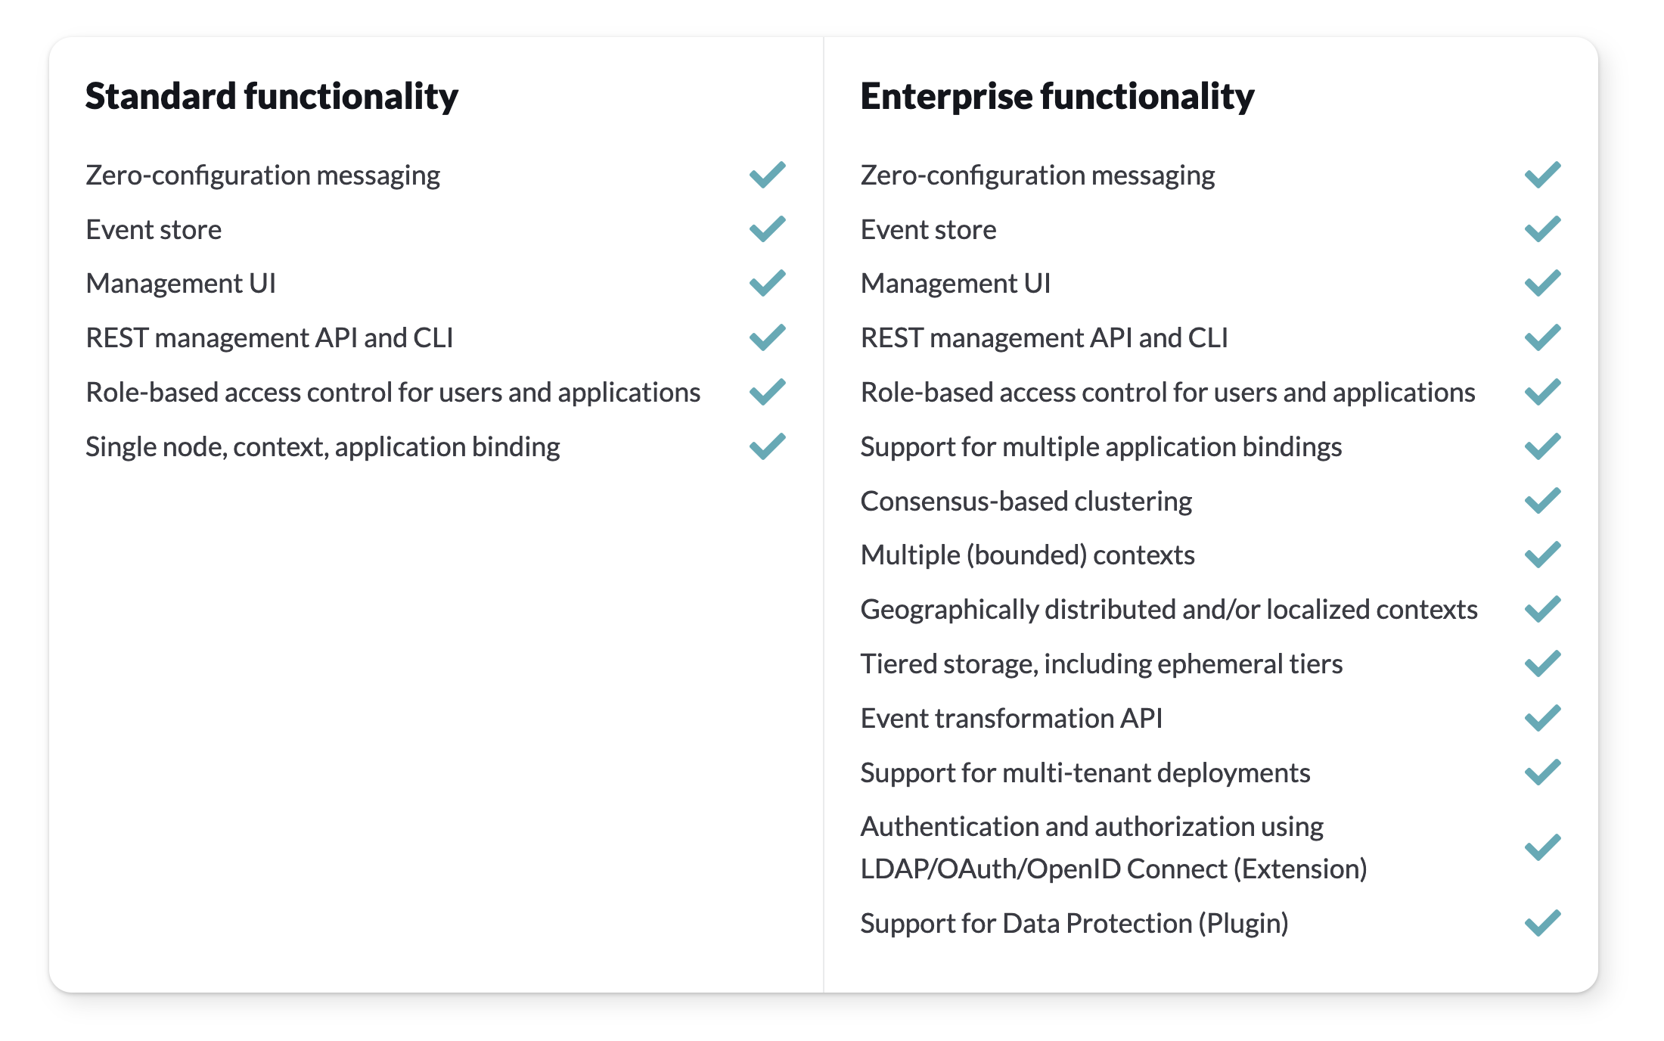This screenshot has height=1041, width=1664.
Task: Click checkmark next to Standard Event store
Action: point(767,229)
